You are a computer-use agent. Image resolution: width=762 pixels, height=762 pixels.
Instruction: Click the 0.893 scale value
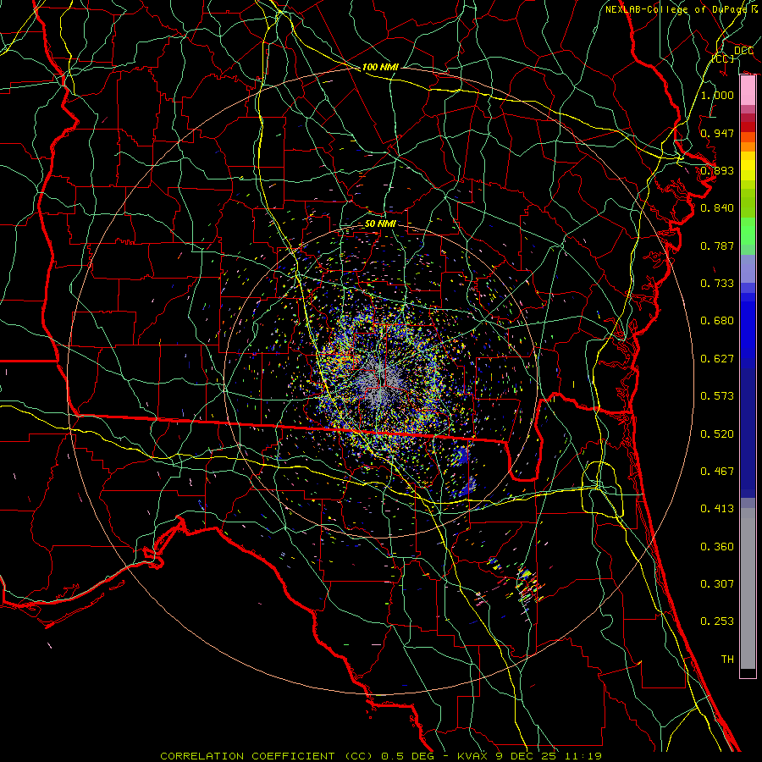[x=717, y=170]
